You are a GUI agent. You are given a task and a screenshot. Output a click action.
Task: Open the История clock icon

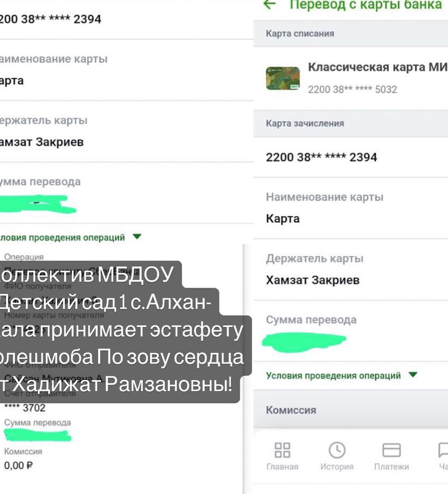tap(337, 450)
